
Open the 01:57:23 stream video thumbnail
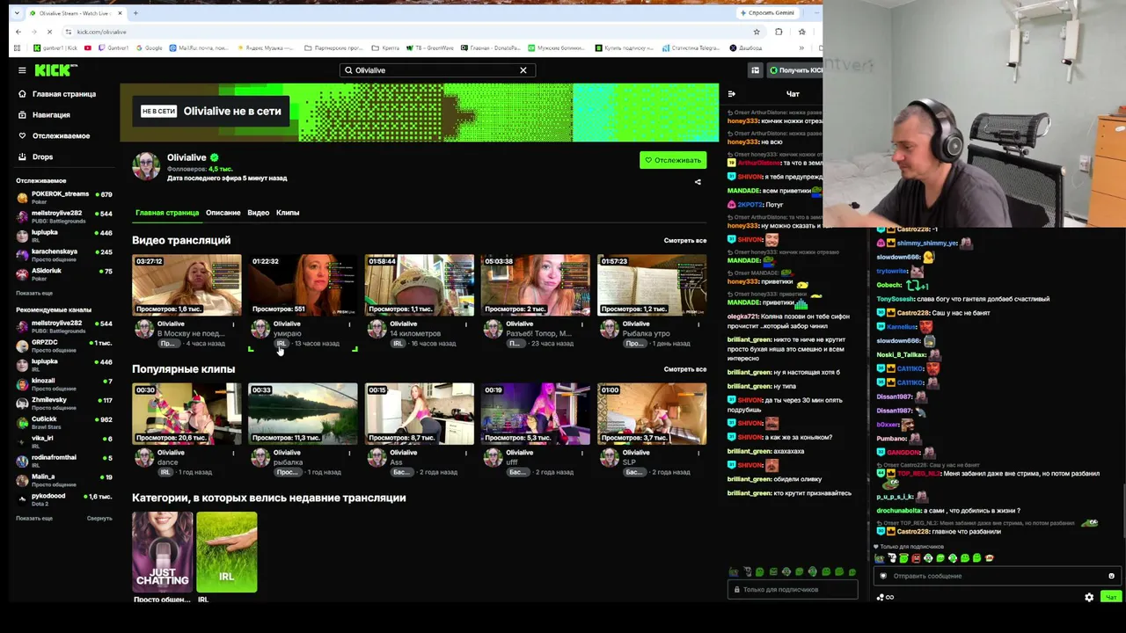[652, 285]
